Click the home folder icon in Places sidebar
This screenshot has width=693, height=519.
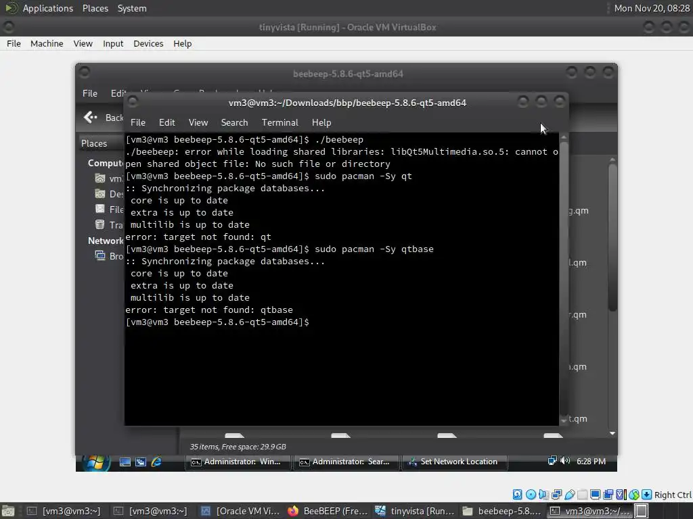pos(100,178)
